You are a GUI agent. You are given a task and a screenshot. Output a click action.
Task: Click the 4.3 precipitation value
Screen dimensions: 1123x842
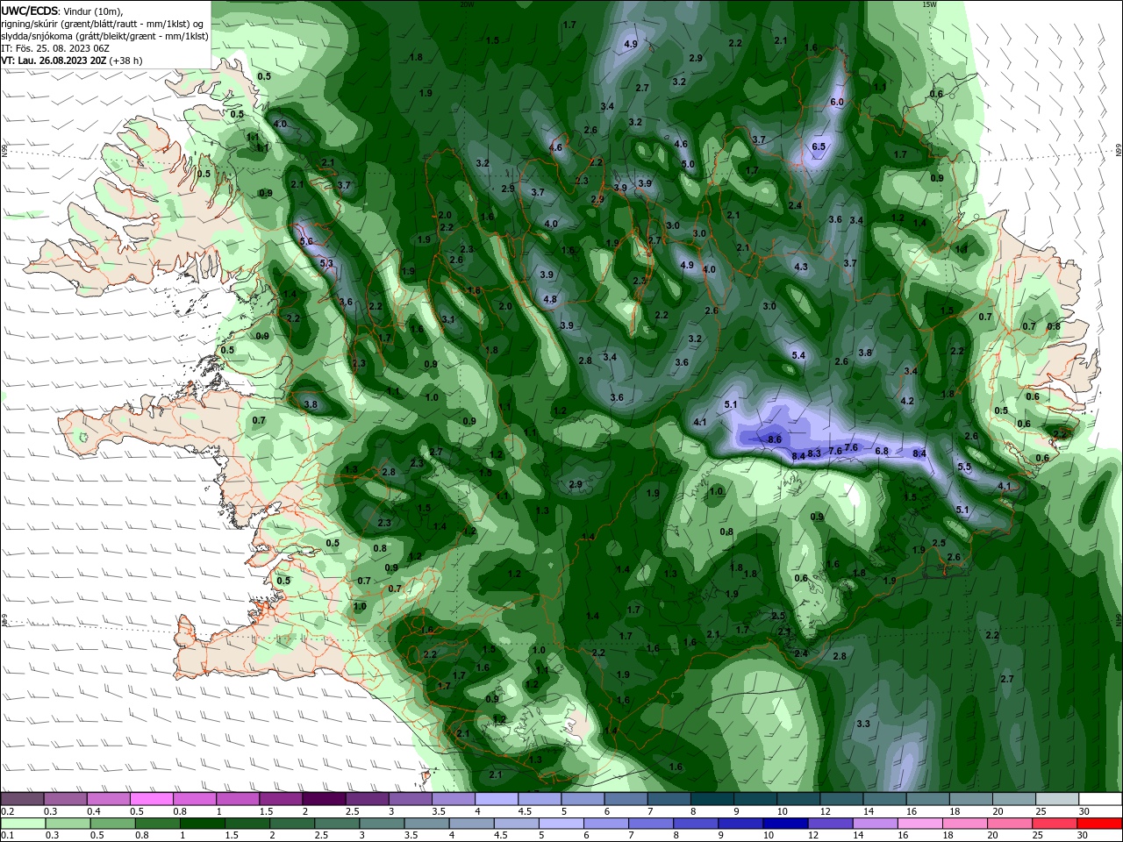801,267
